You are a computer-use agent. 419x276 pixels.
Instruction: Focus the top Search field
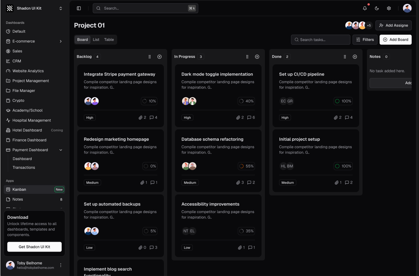click(145, 8)
